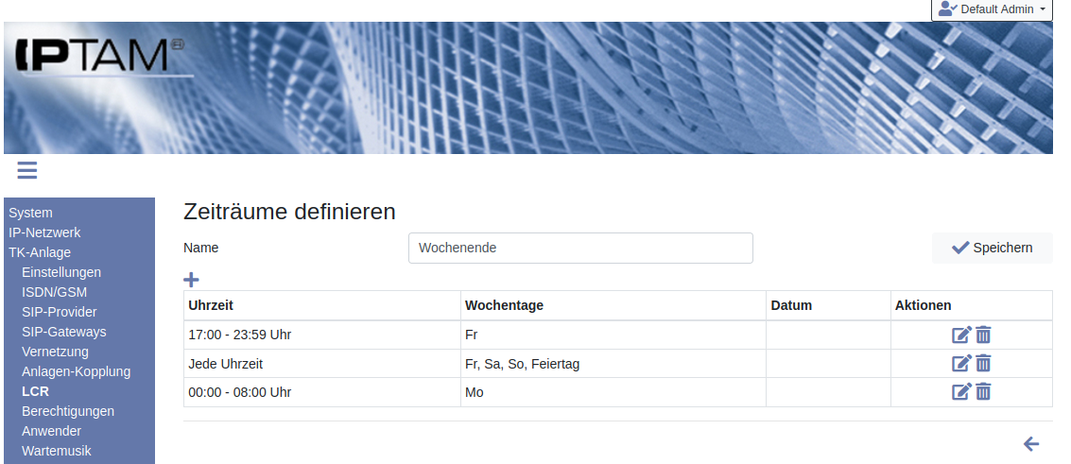Delete the 17:00 - 23:59 Uhr row

983,335
